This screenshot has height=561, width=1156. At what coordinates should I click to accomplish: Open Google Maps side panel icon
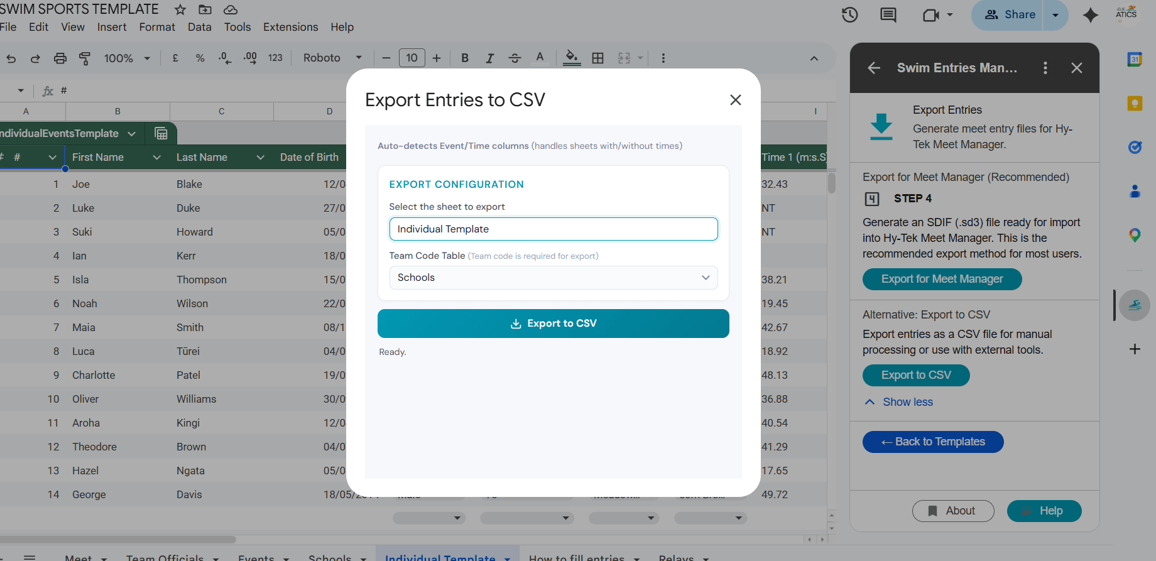click(1134, 236)
